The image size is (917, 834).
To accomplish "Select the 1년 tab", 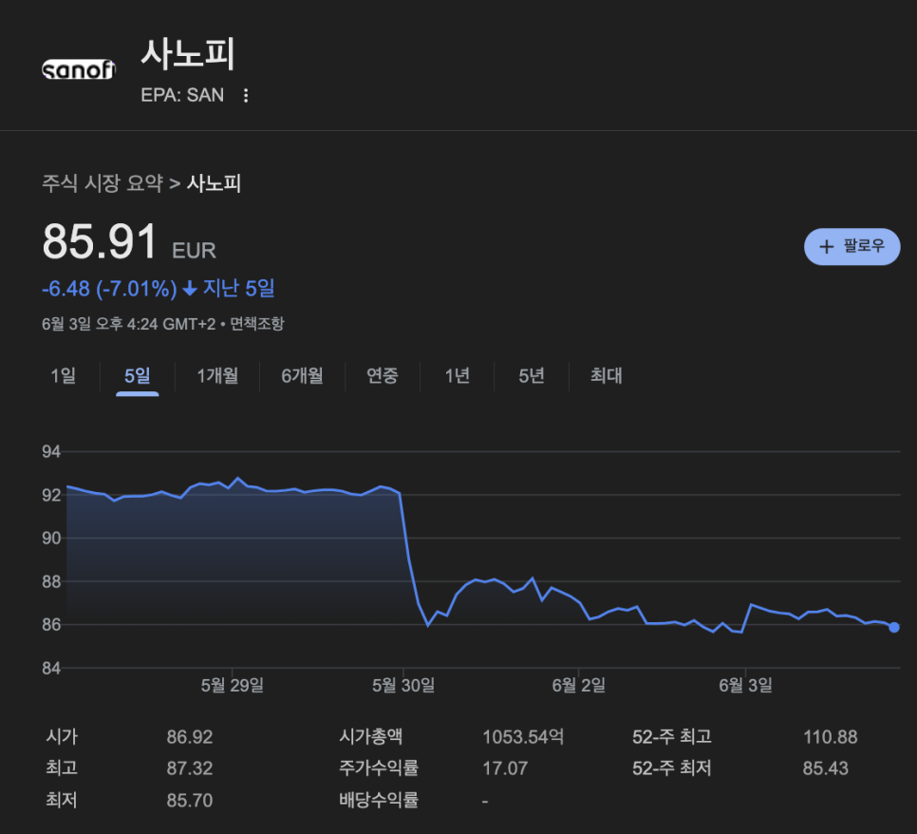I will click(458, 376).
